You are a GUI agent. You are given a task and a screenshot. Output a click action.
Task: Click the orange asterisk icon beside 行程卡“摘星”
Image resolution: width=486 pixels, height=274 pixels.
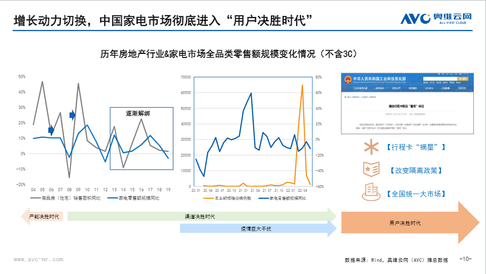tap(372, 147)
